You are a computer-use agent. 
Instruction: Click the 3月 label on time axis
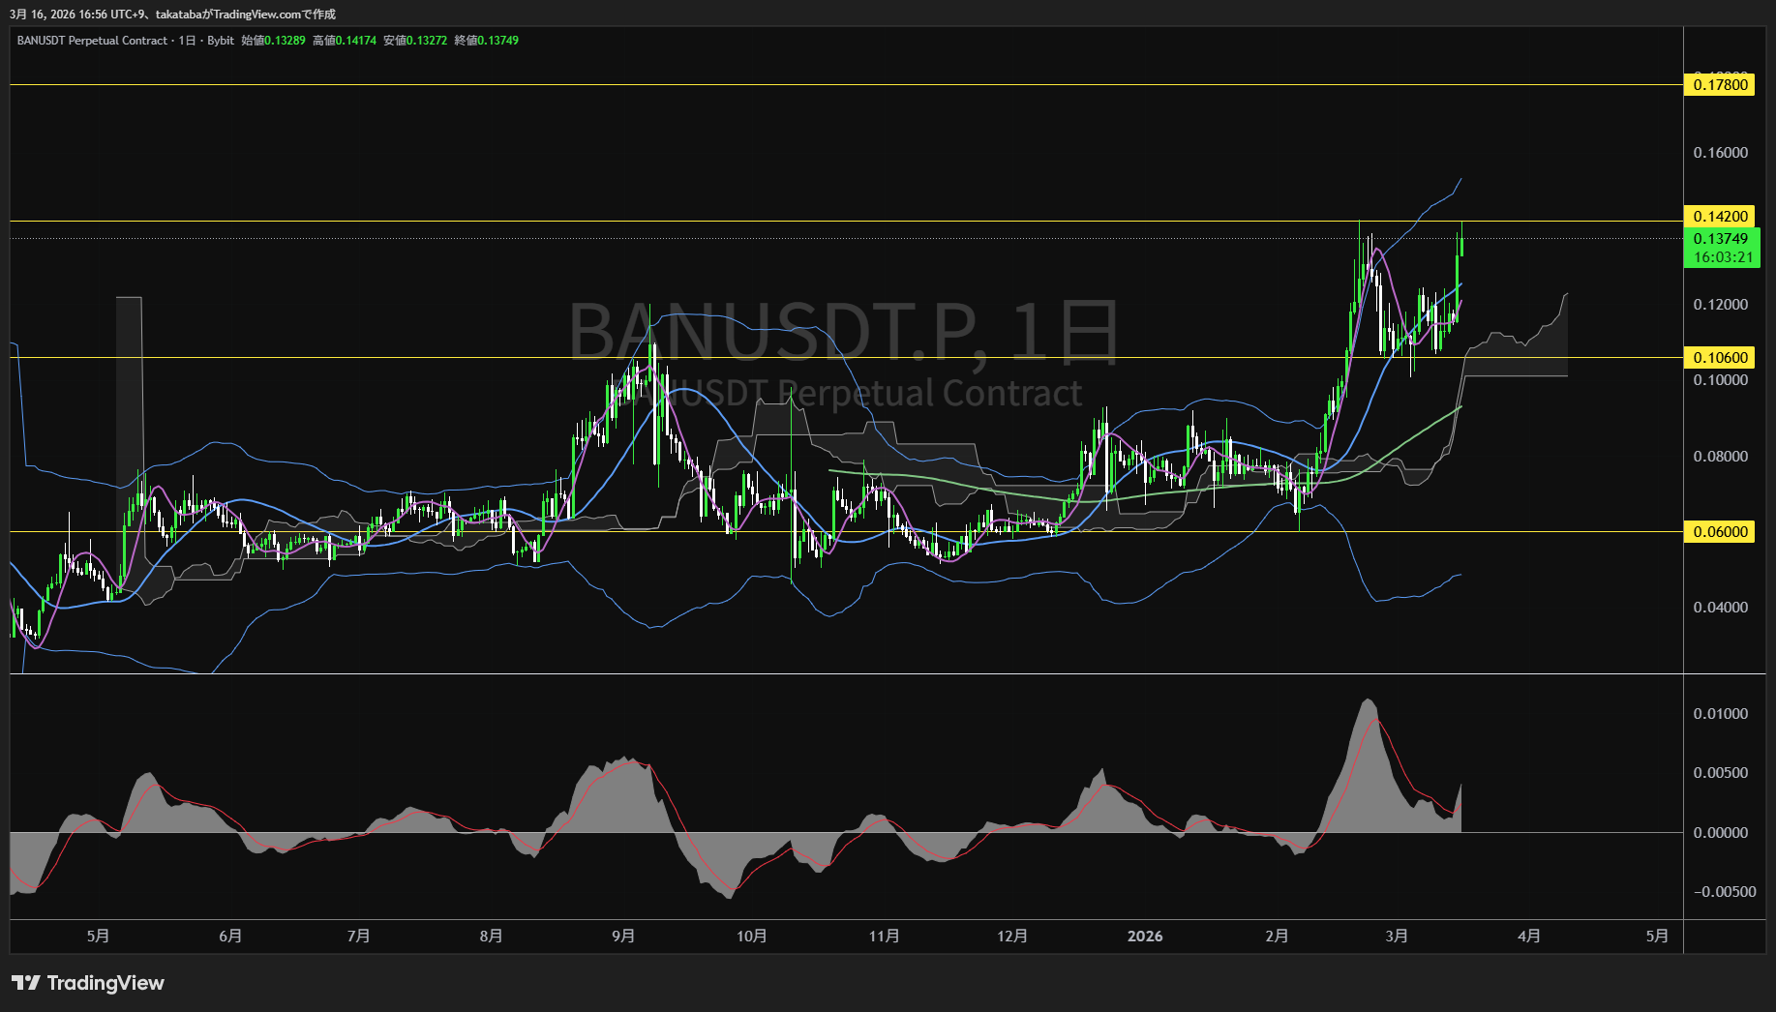click(x=1397, y=937)
